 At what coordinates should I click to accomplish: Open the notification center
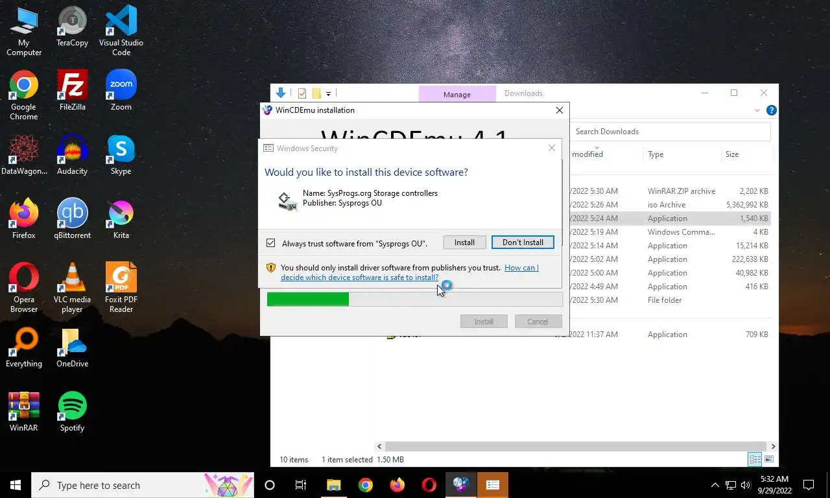(x=809, y=485)
